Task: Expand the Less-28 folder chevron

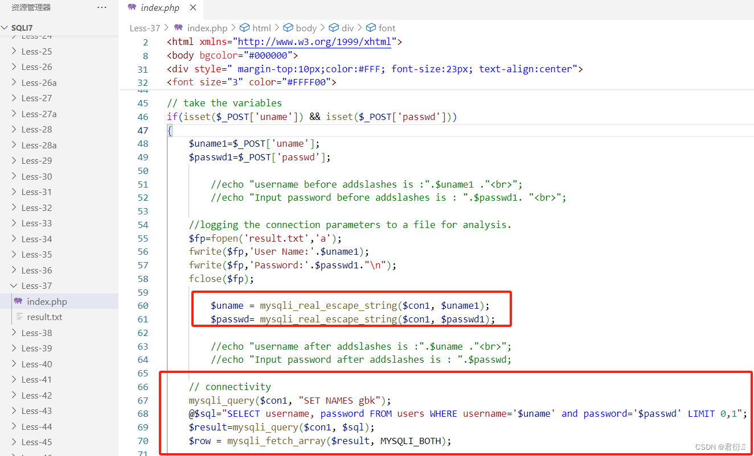Action: [x=14, y=129]
